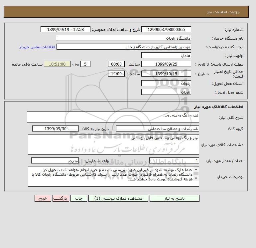
Task: Click the 'شرح کلی نیاز:' label
Action: tap(231, 118)
